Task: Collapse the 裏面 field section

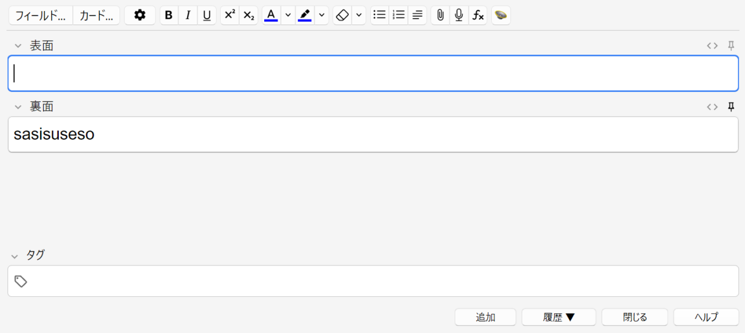Action: coord(18,107)
